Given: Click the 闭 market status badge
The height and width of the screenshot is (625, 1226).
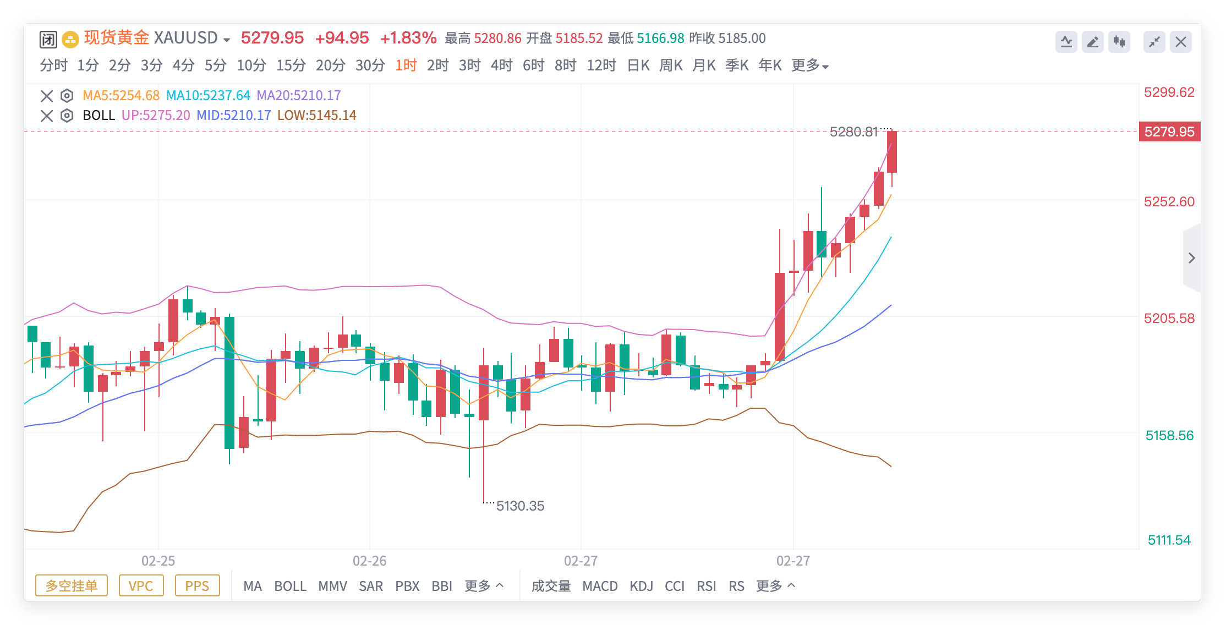Looking at the screenshot, I should pos(47,39).
